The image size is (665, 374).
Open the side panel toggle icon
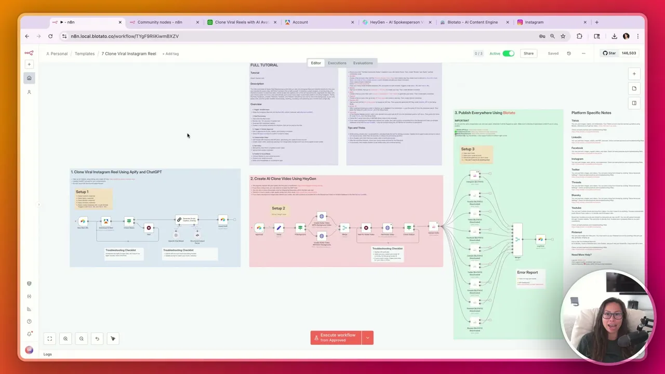click(x=634, y=103)
